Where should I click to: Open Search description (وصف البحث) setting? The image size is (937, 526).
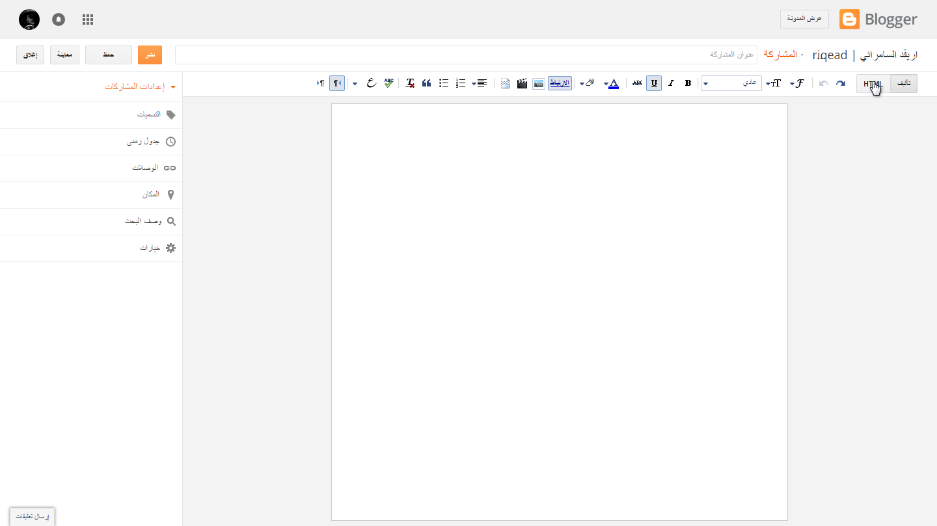pos(91,222)
